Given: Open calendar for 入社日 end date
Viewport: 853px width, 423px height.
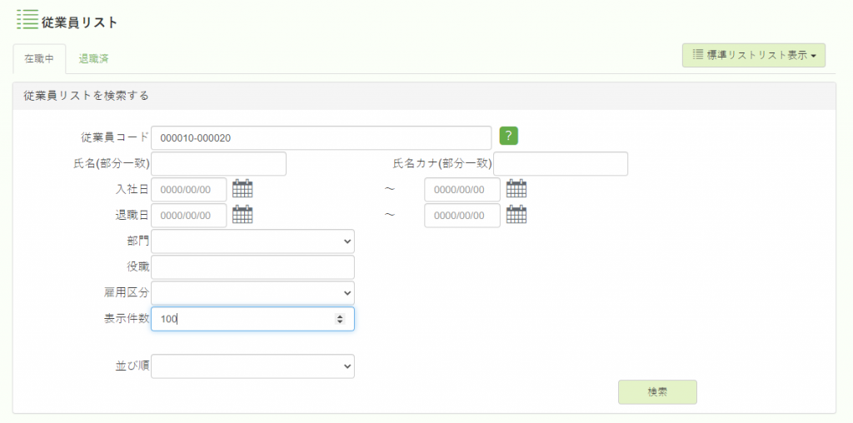Looking at the screenshot, I should tap(516, 189).
